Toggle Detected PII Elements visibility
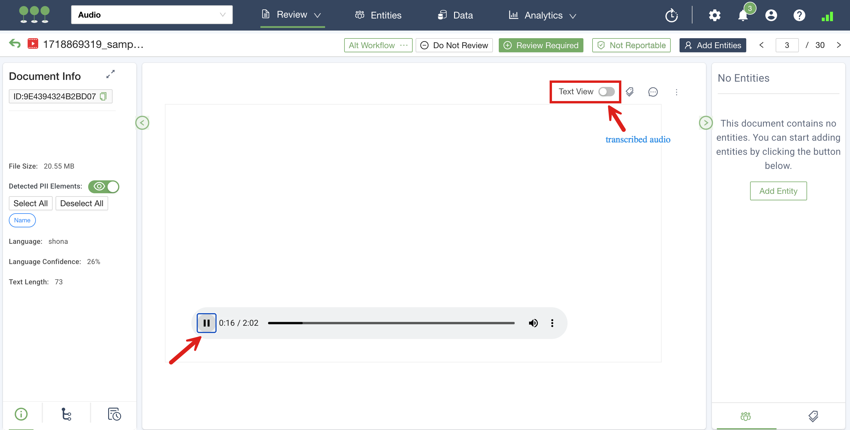 [x=104, y=187]
